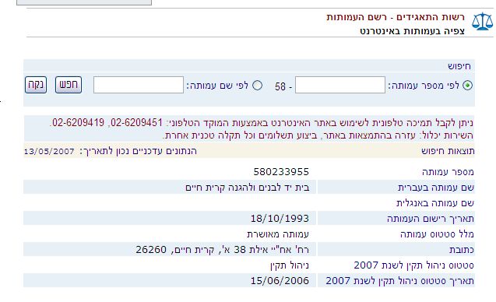This screenshot has width=496, height=302.
Task: Click the update date 13/05/2007
Action: click(49, 151)
